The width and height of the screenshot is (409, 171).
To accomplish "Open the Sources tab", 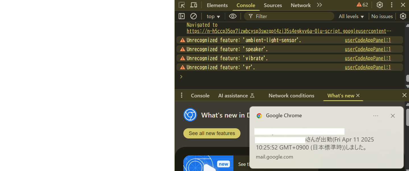I will pos(273,5).
